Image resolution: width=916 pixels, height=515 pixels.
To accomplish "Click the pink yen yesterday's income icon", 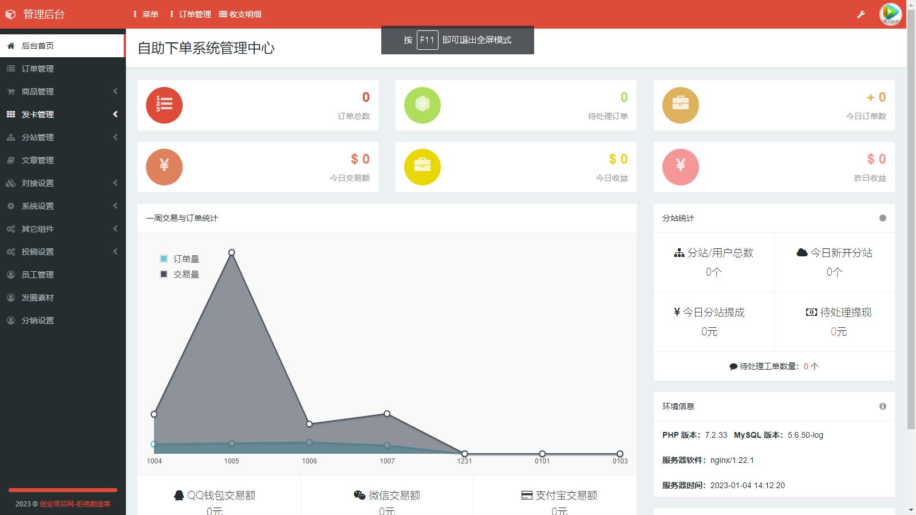I will [x=681, y=167].
